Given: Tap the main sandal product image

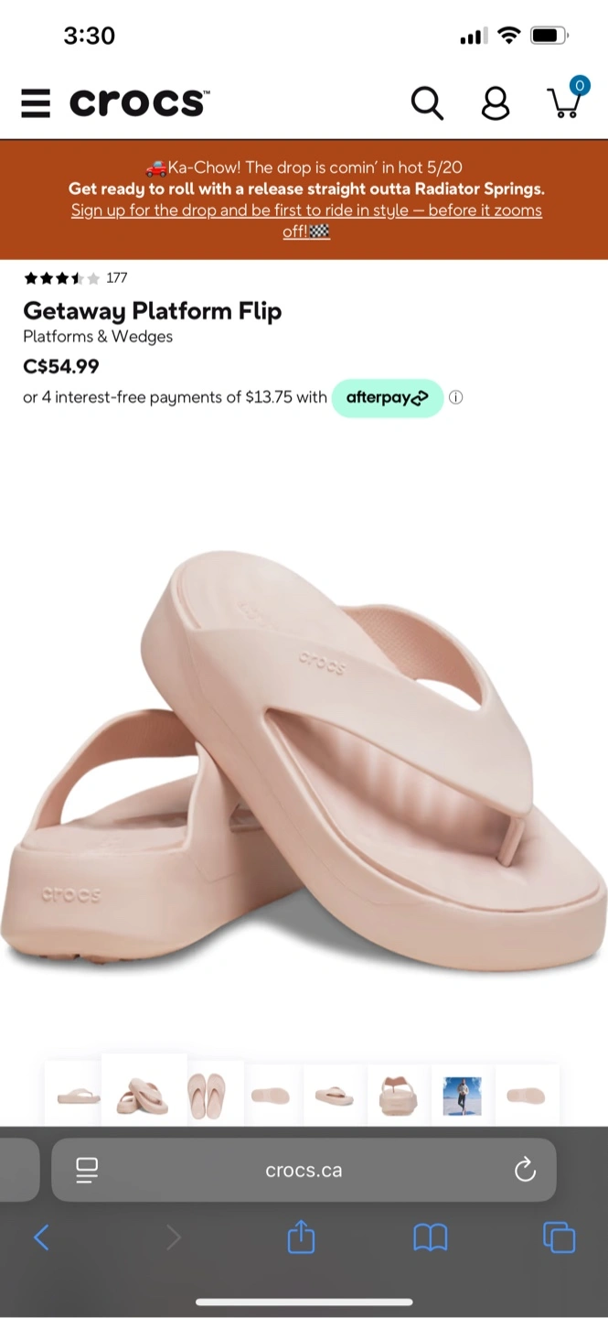Looking at the screenshot, I should tap(304, 759).
